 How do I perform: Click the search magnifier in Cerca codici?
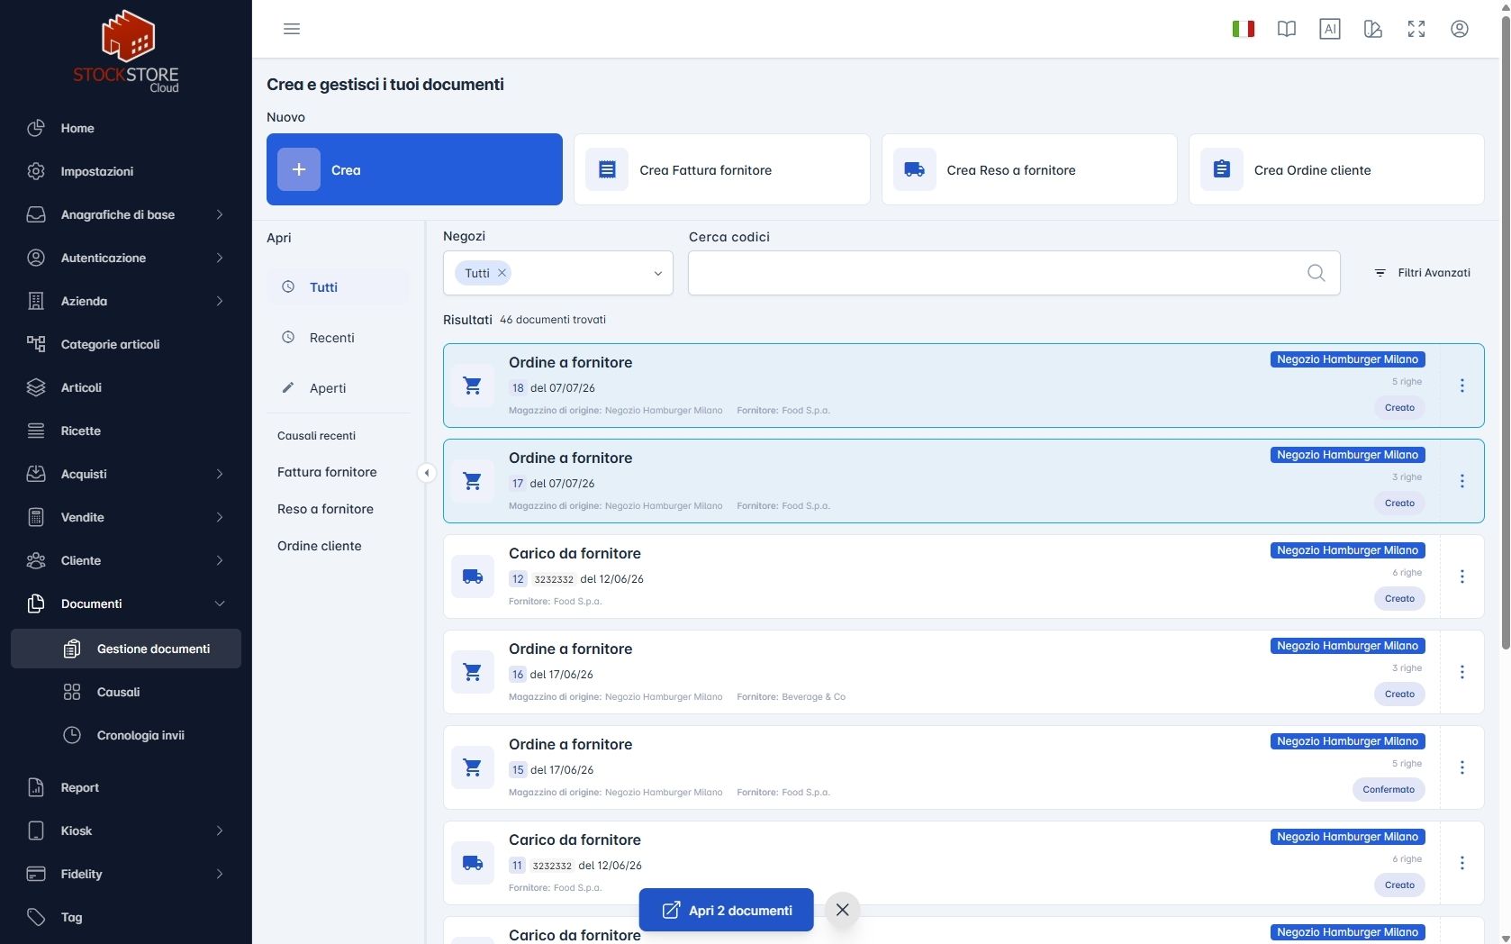(1316, 273)
